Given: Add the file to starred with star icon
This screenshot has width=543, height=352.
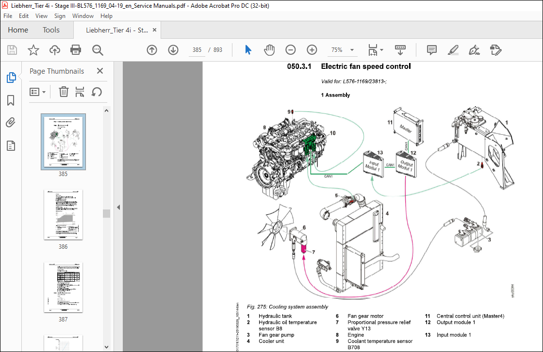Looking at the screenshot, I should (x=33, y=50).
